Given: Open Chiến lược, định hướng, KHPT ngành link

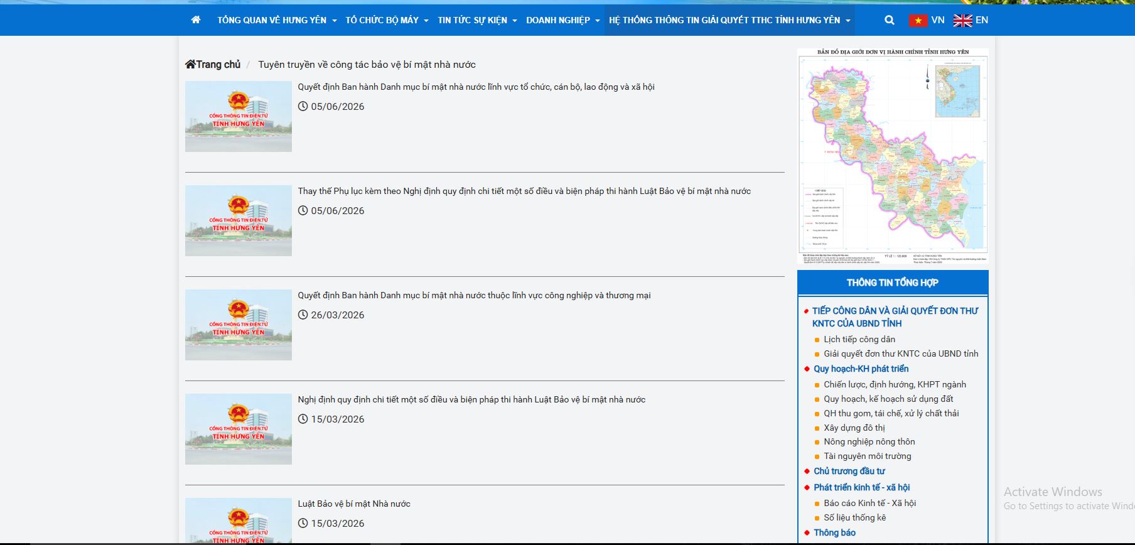Looking at the screenshot, I should [895, 384].
